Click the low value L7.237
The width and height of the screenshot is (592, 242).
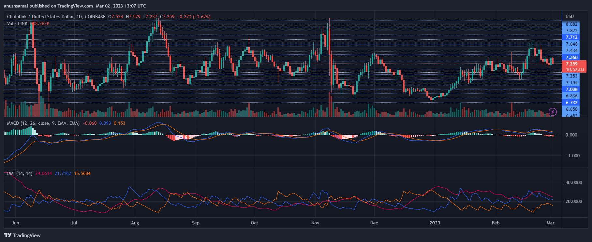150,17
